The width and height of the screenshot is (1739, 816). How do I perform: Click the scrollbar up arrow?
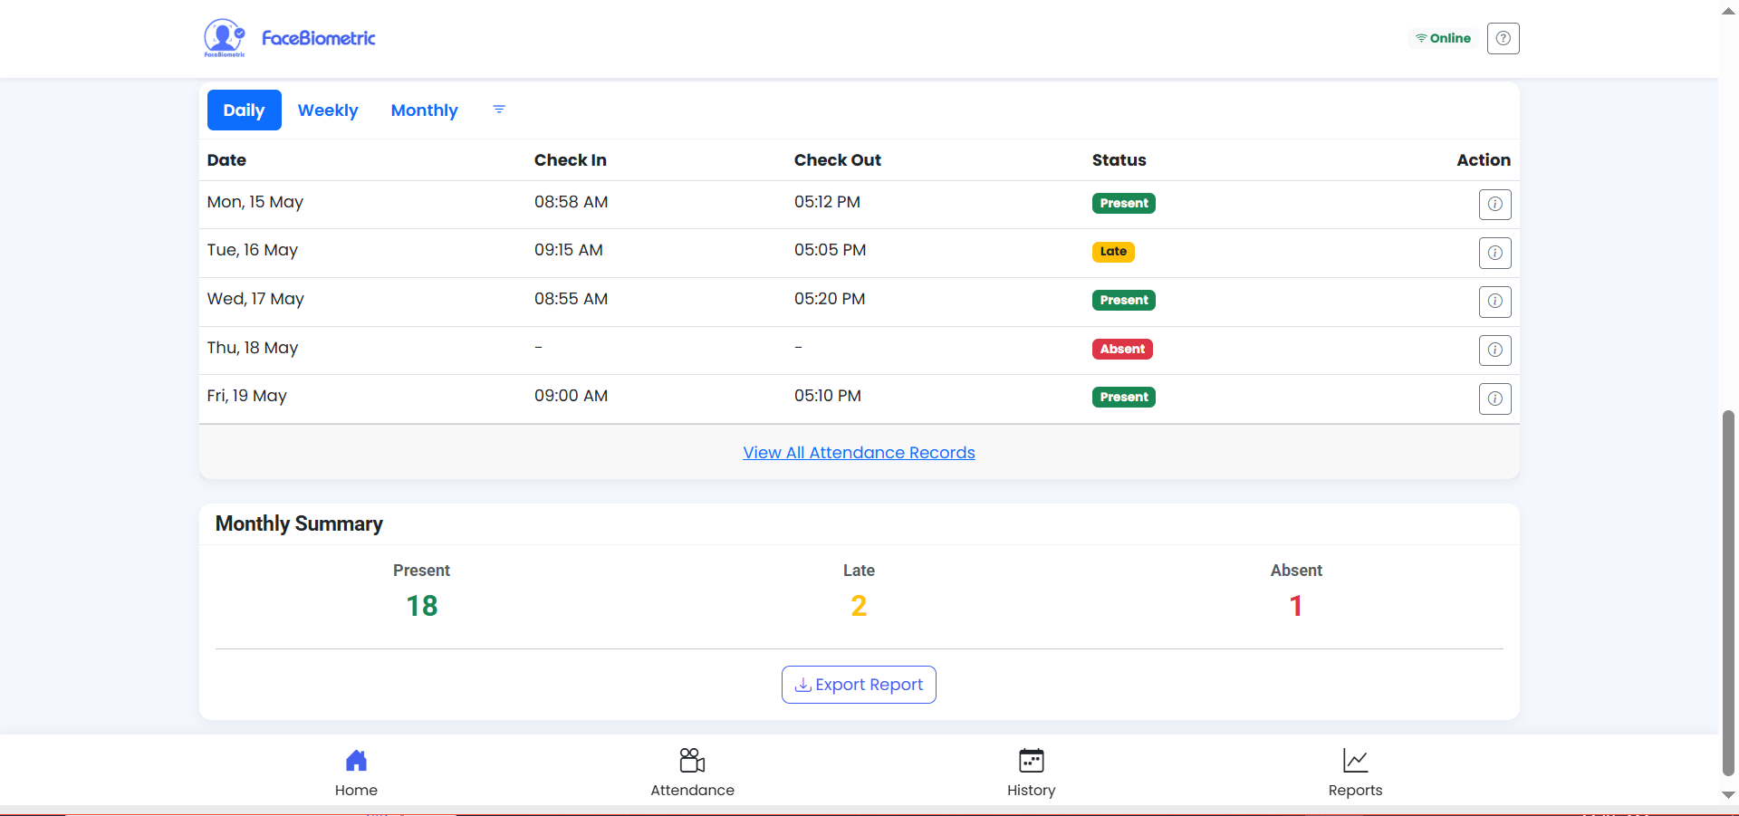click(x=1728, y=11)
